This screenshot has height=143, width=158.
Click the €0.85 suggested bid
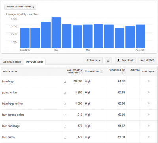point(122,93)
